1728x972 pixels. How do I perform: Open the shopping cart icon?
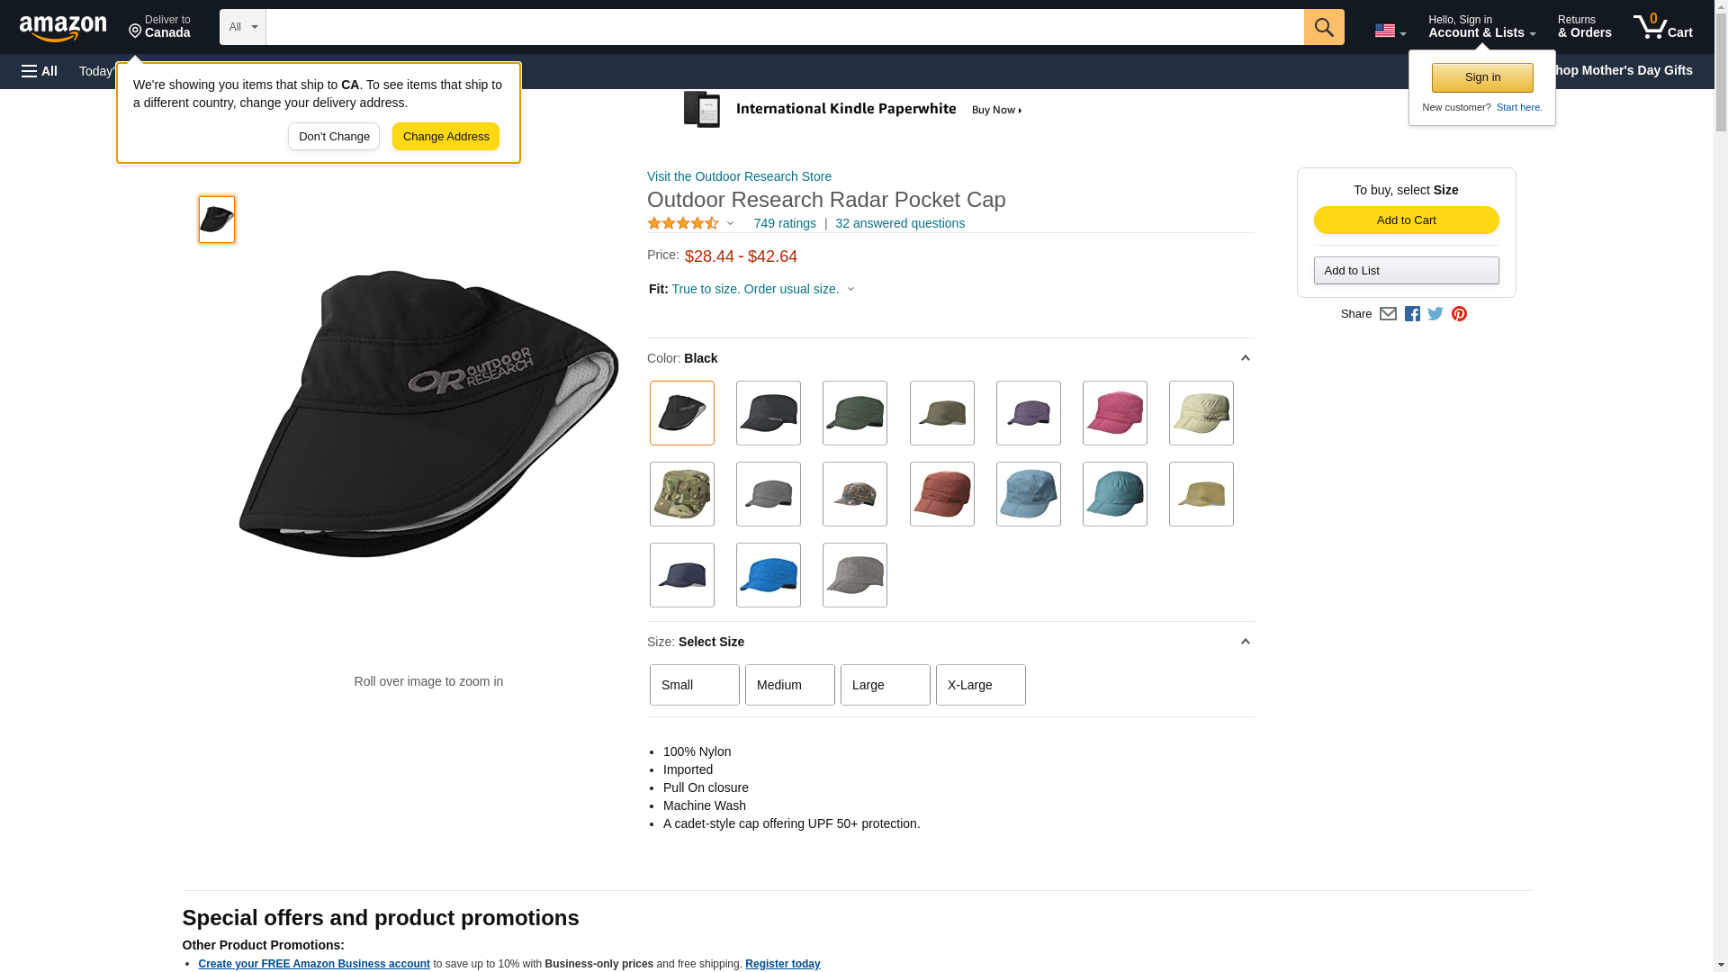click(1662, 26)
